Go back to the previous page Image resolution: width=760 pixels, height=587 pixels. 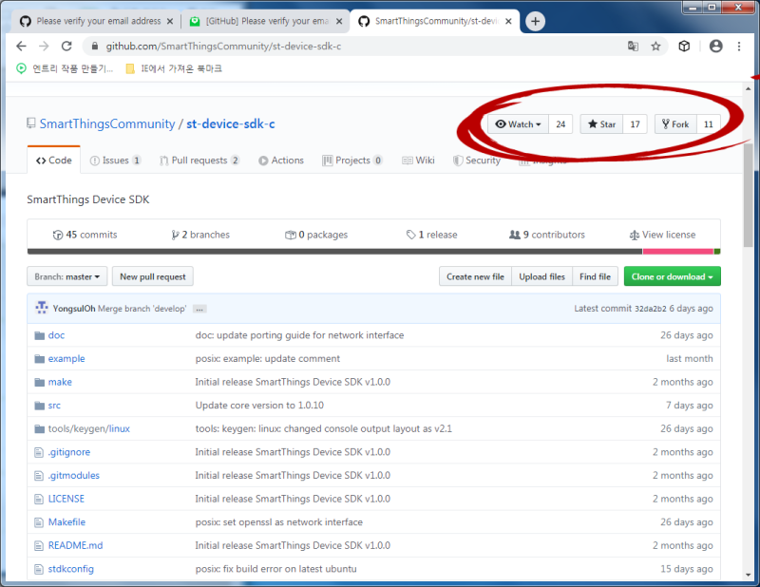[21, 46]
